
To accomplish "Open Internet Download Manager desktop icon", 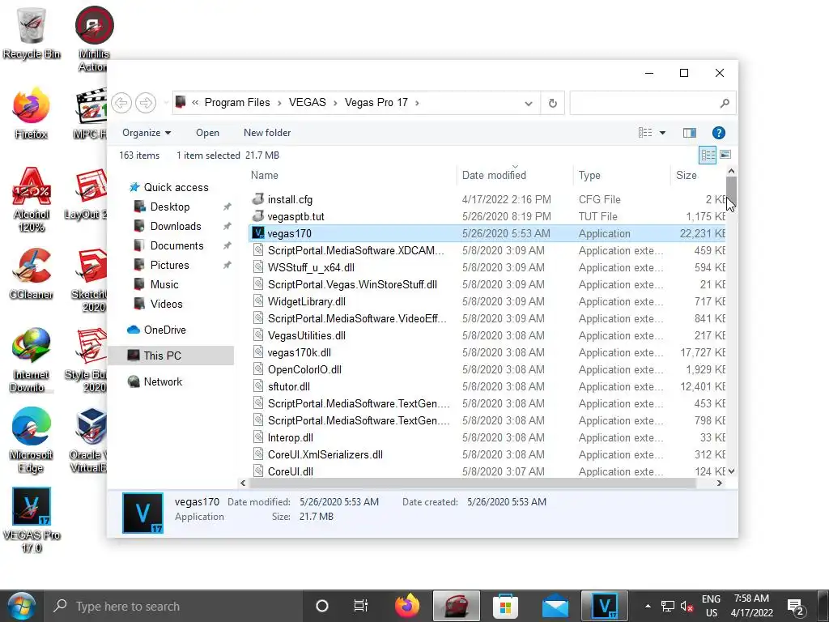I will point(32,360).
